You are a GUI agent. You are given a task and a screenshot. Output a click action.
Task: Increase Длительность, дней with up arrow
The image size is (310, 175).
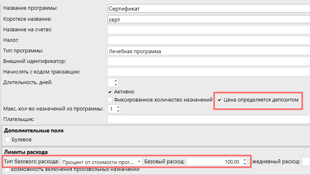[x=115, y=80]
